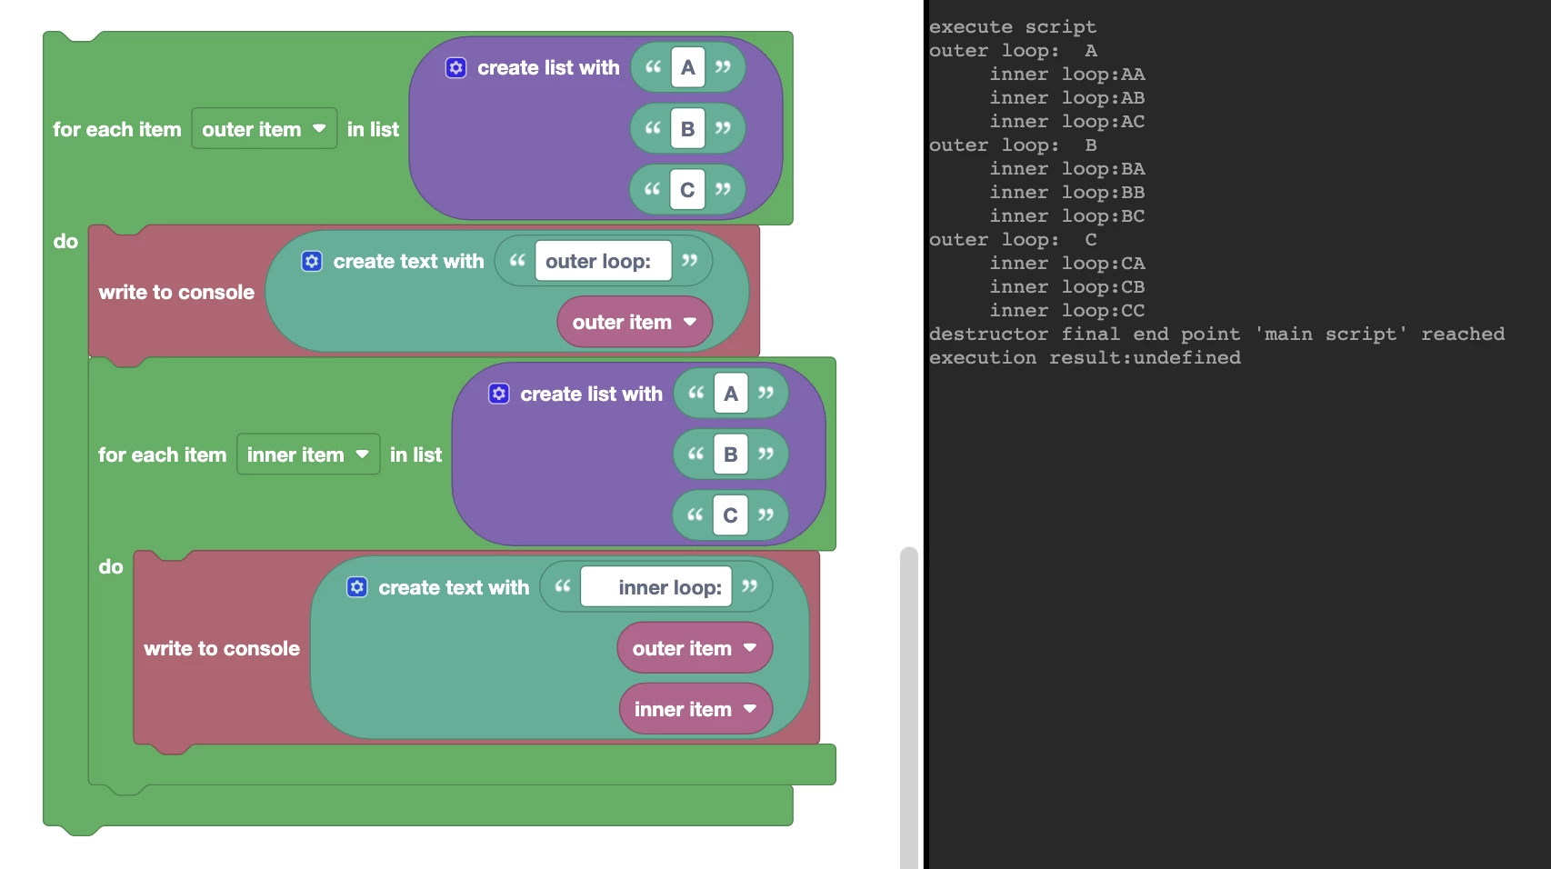This screenshot has height=869, width=1551.
Task: Edit text 'B' in the inner list
Action: click(x=731, y=454)
